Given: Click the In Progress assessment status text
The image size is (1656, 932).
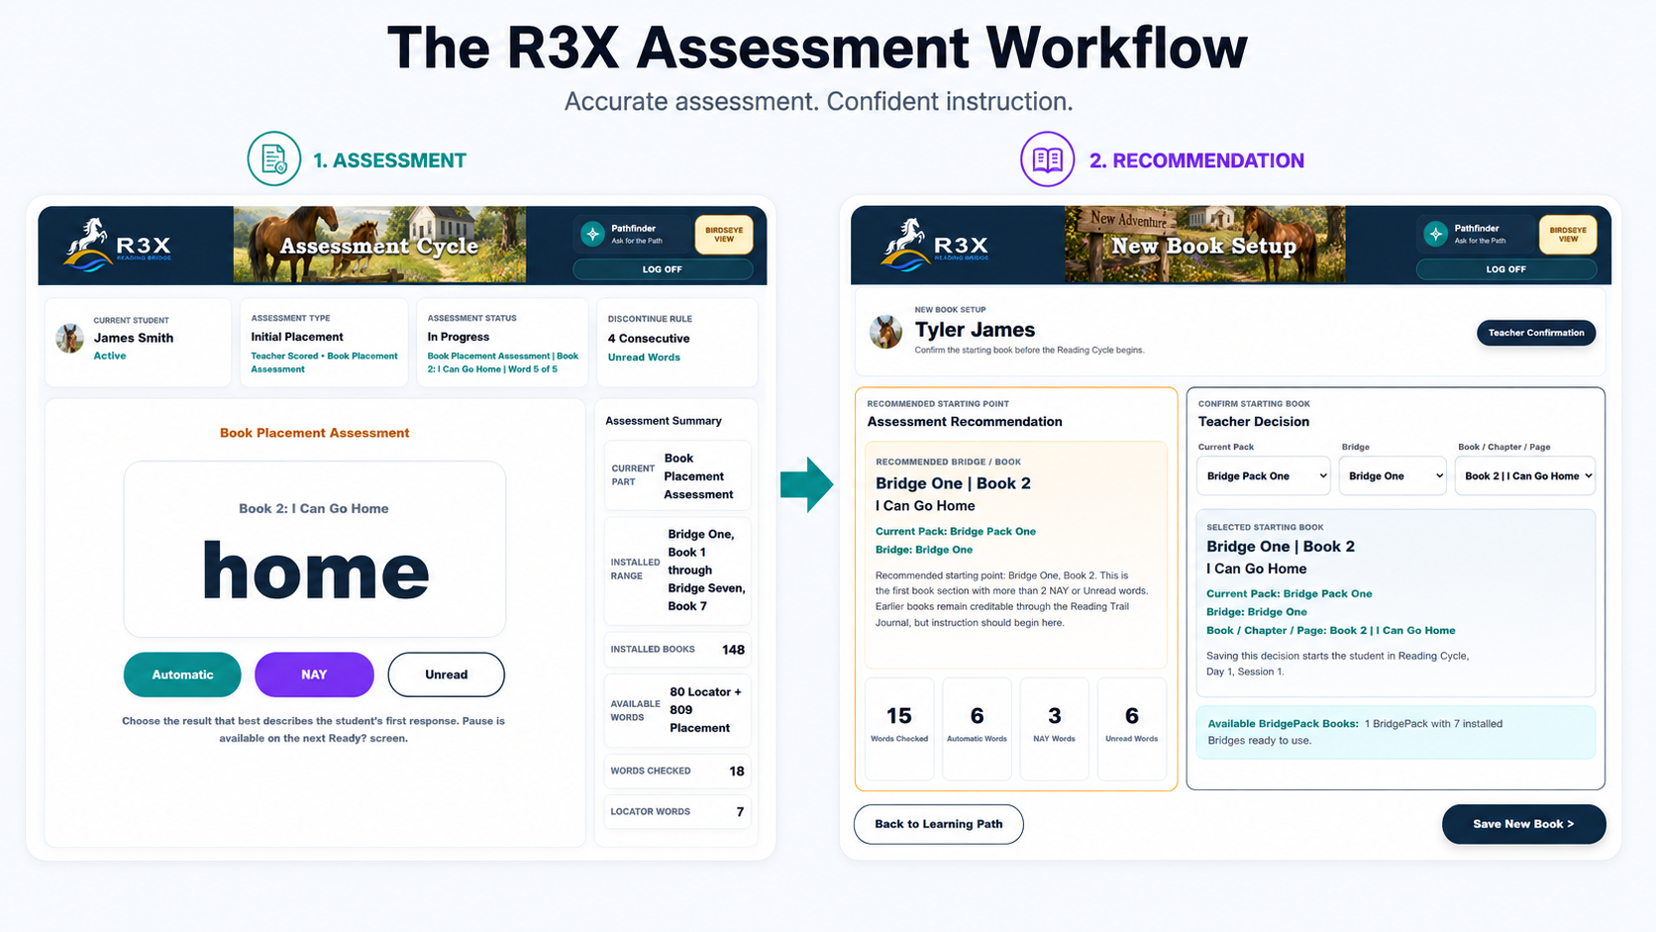Looking at the screenshot, I should [459, 337].
